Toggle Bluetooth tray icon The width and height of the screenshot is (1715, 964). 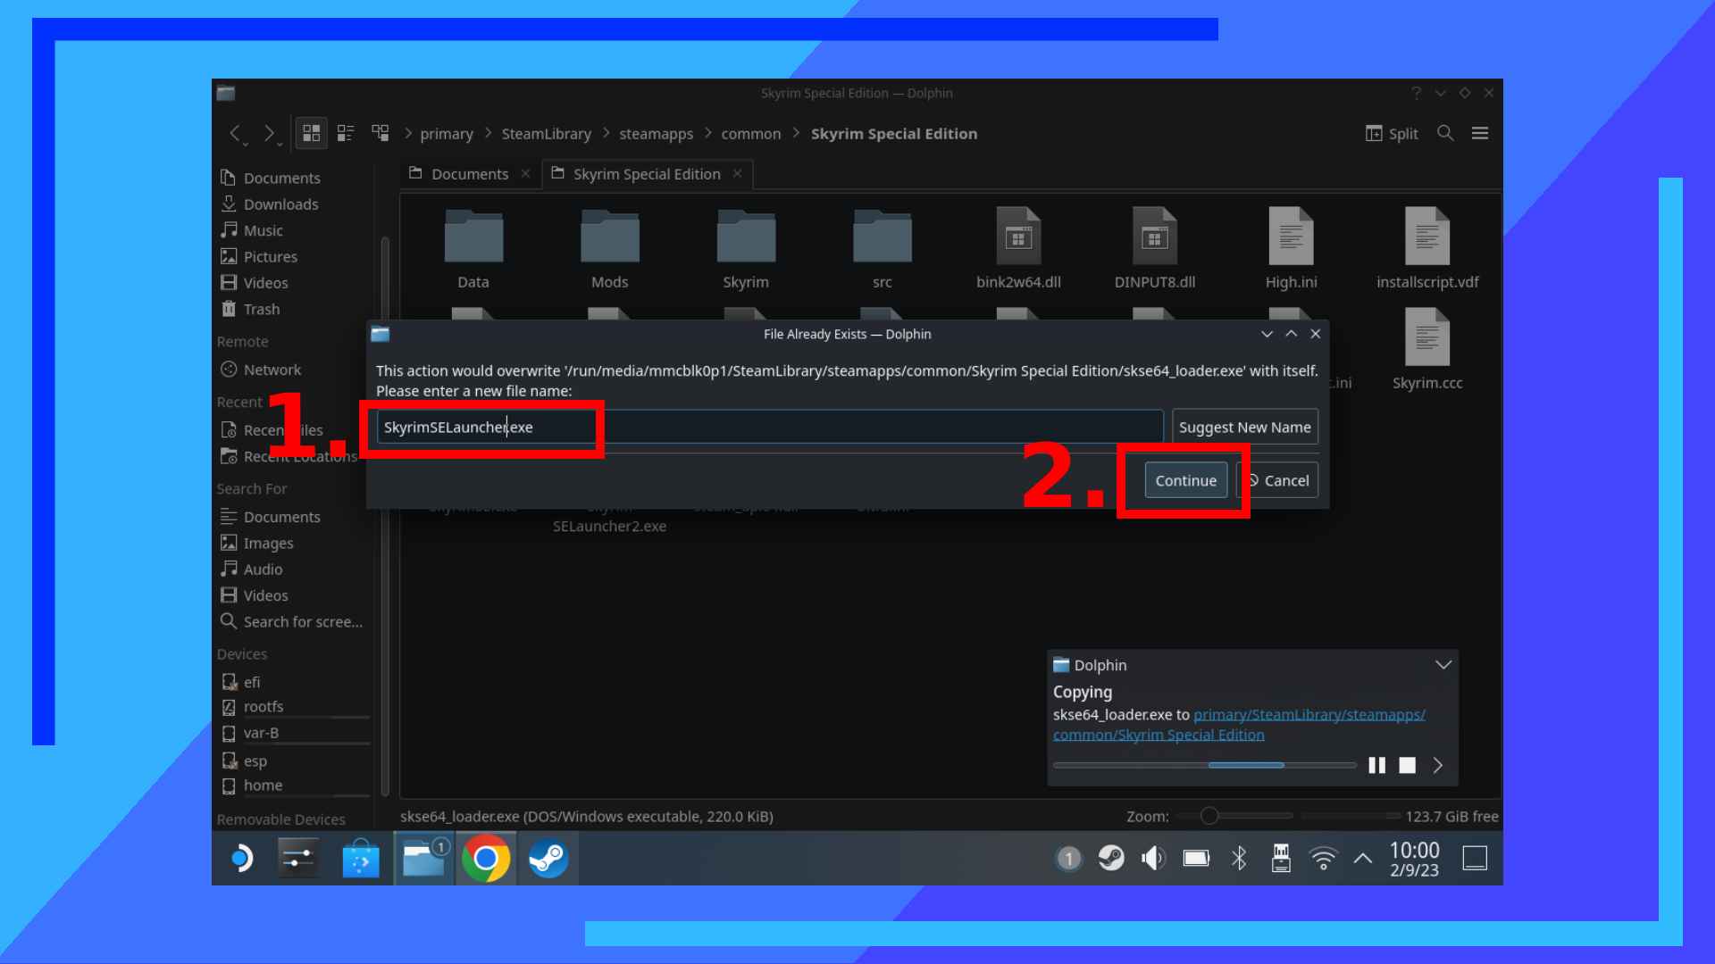pyautogui.click(x=1239, y=859)
